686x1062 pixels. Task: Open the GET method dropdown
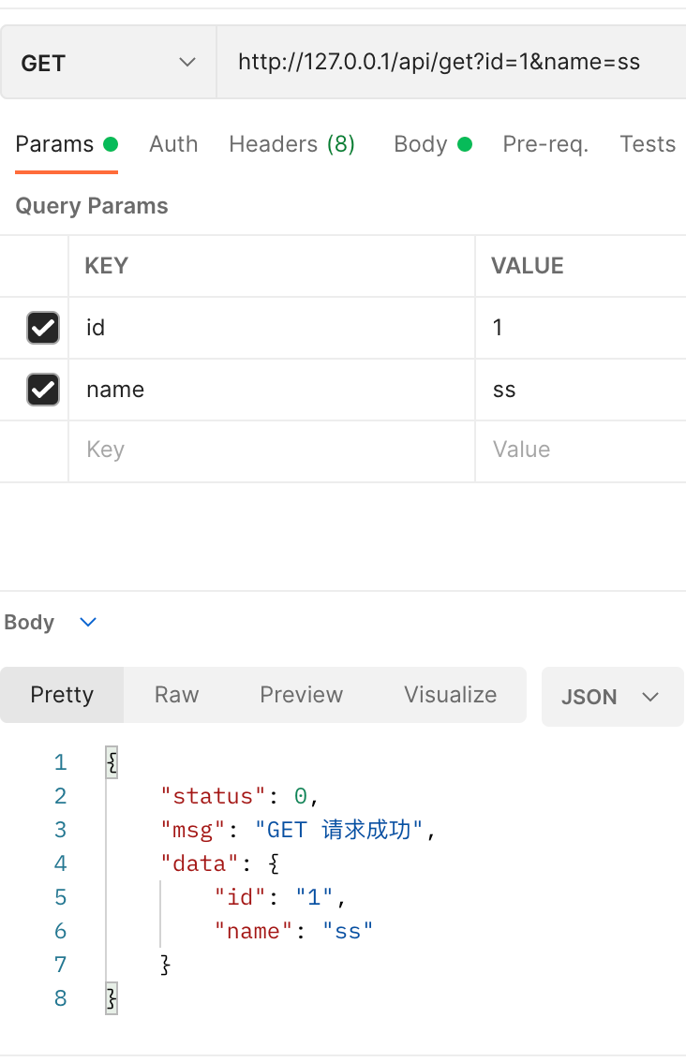pyautogui.click(x=108, y=63)
